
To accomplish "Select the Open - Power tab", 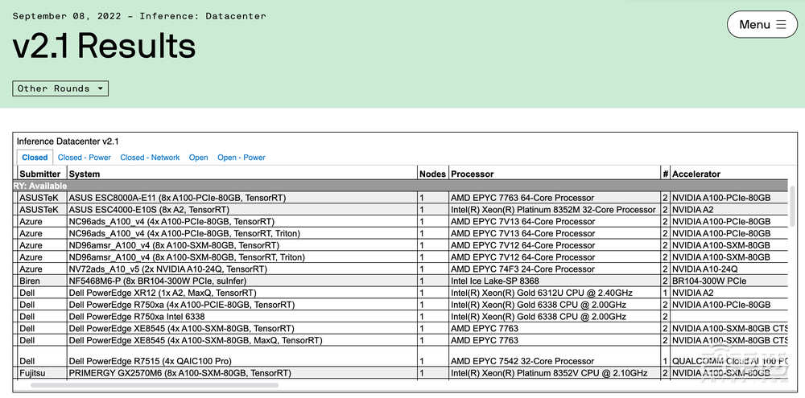I will pos(242,158).
